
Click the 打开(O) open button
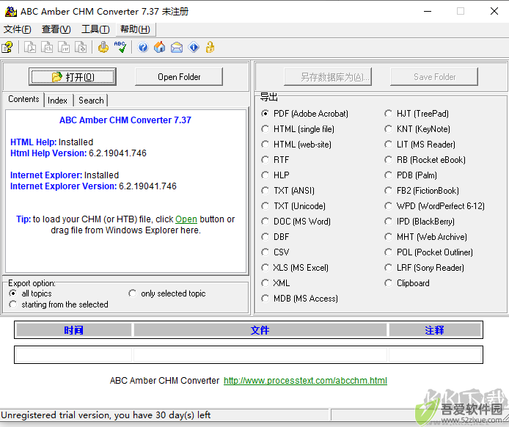(x=73, y=77)
